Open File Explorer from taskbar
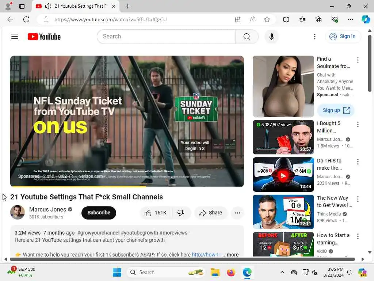 coord(215,272)
